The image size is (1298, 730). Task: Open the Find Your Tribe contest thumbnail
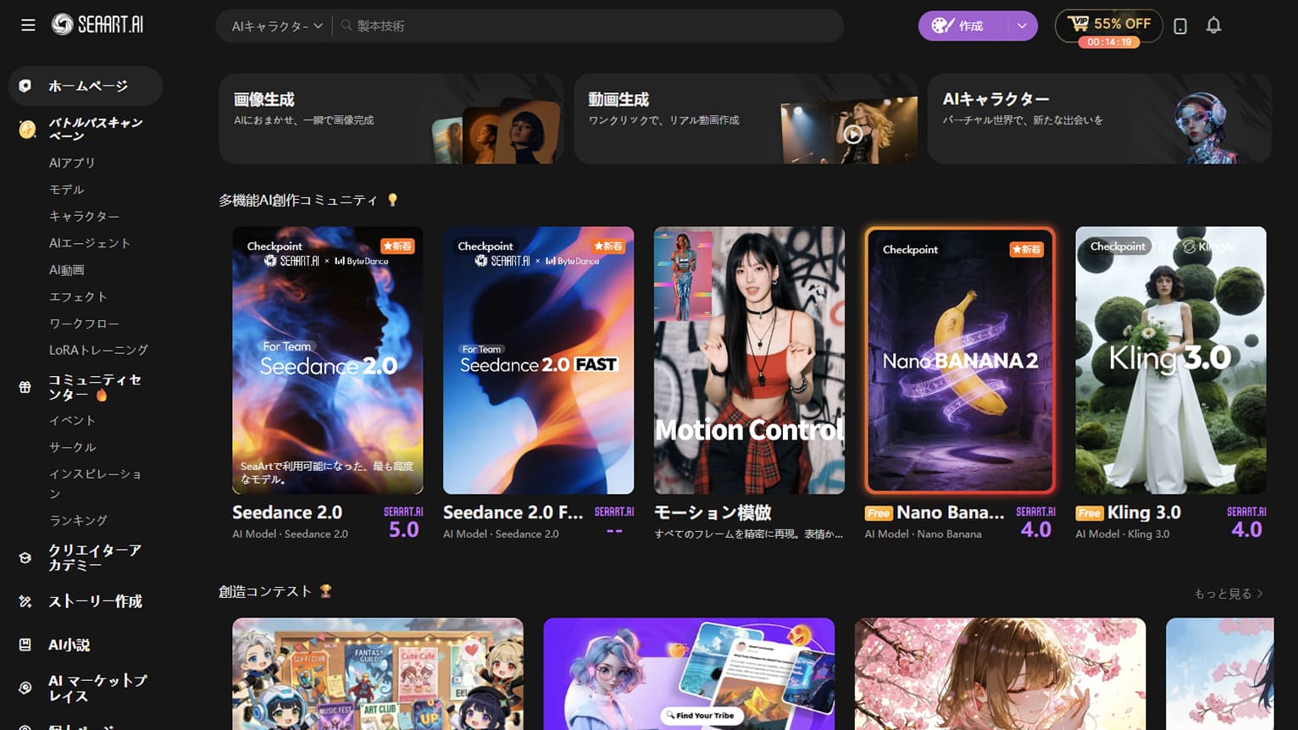[x=689, y=674]
